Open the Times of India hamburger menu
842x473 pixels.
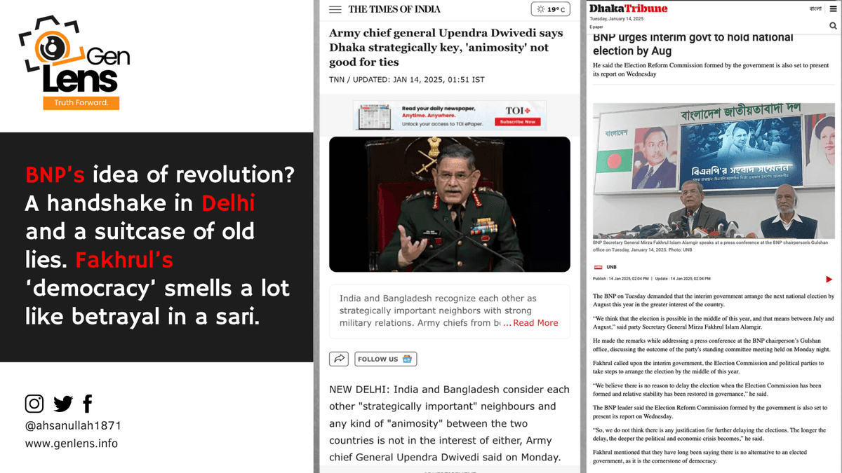coord(335,9)
